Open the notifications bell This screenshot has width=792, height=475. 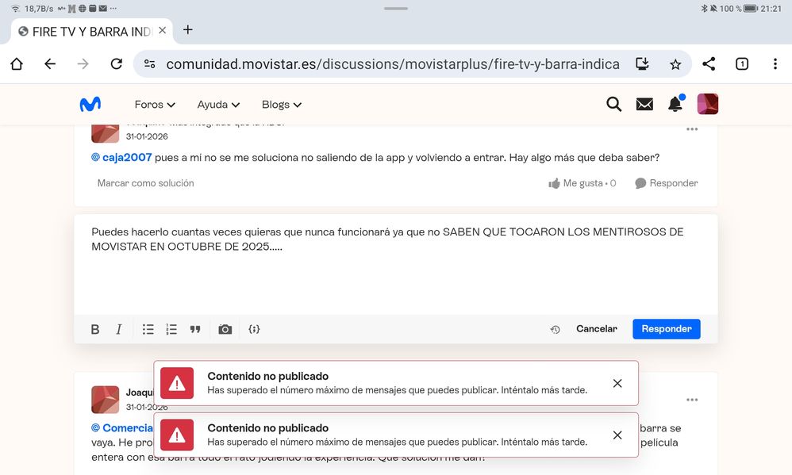click(x=675, y=104)
